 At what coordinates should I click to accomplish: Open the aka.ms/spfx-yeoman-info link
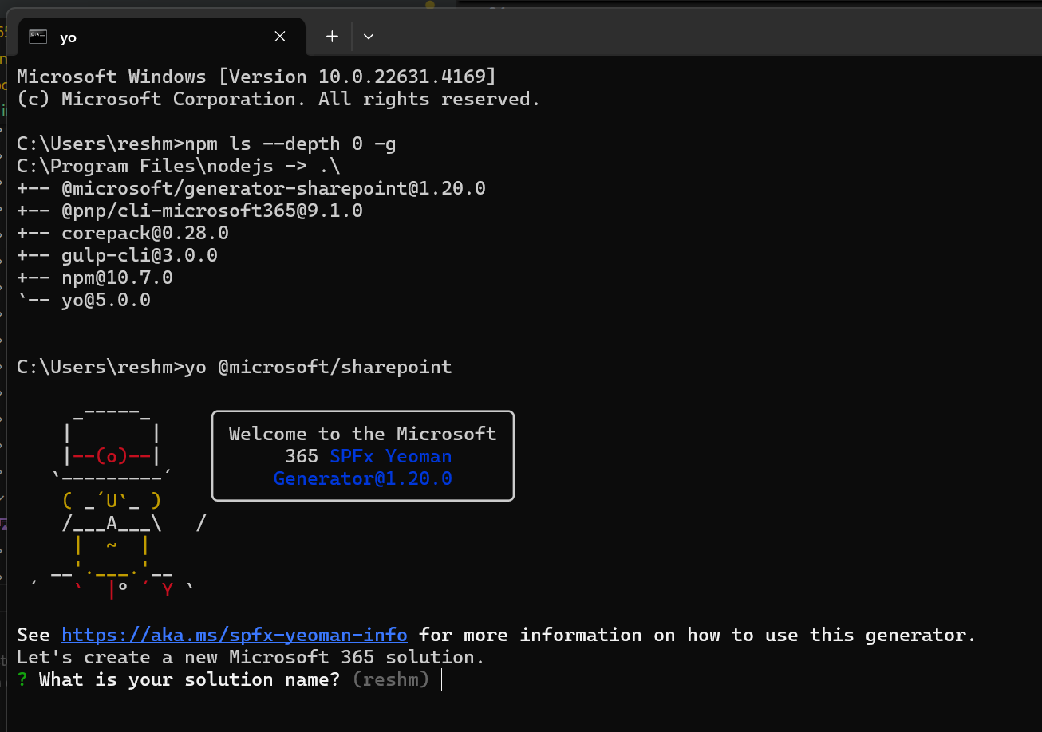coord(235,636)
